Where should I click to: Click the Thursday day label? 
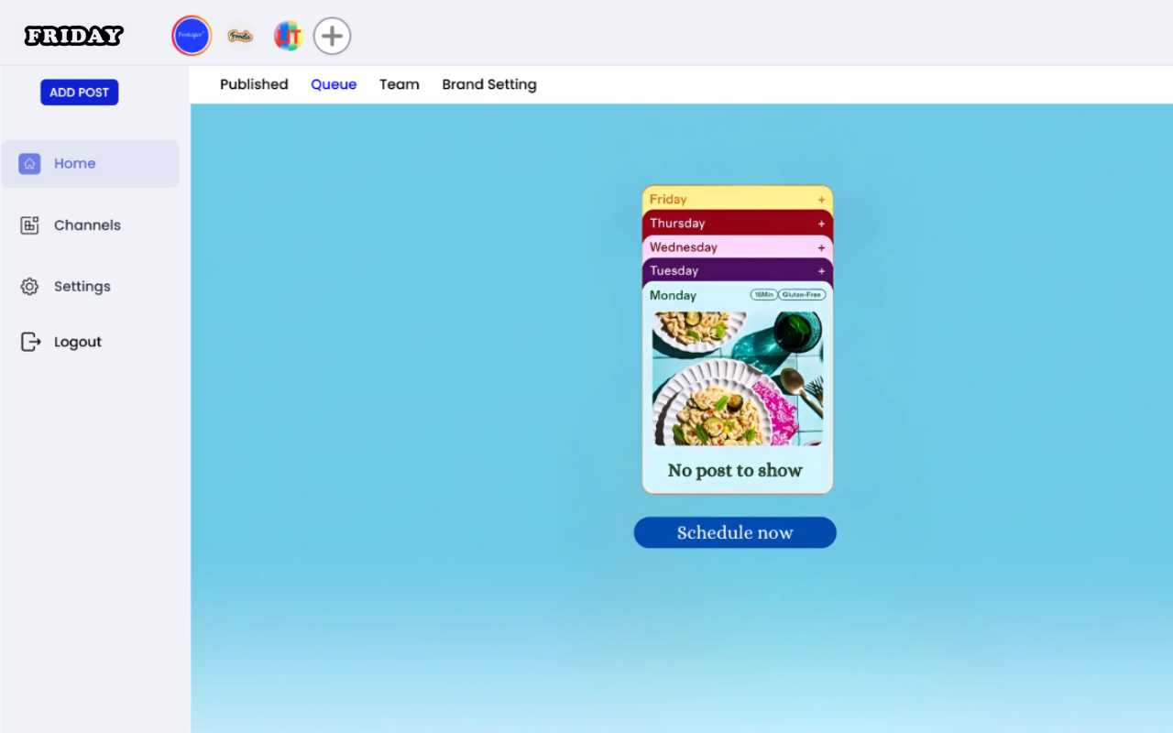coord(677,223)
